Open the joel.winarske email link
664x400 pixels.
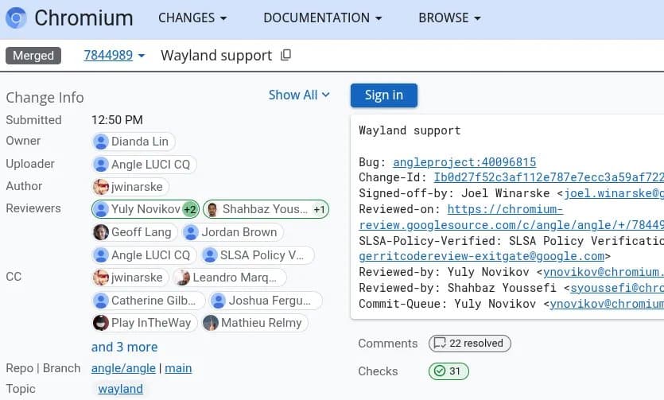click(x=614, y=193)
